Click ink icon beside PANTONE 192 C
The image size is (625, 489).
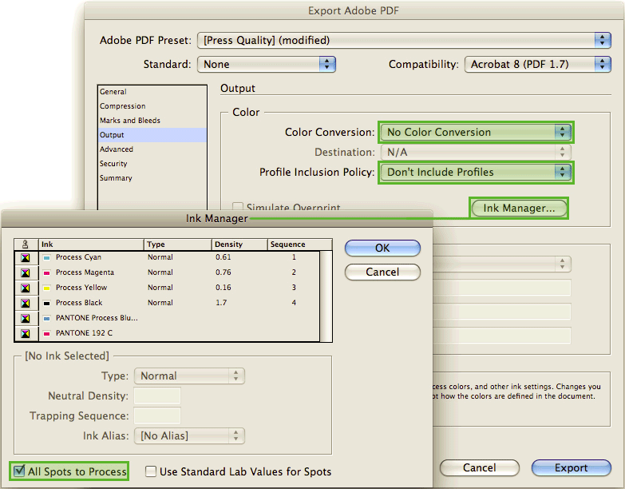(x=26, y=333)
